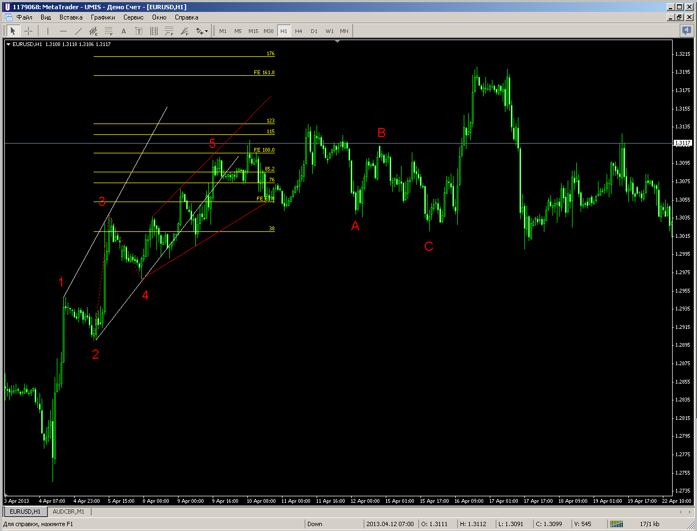Open the Графики menu

coord(103,17)
